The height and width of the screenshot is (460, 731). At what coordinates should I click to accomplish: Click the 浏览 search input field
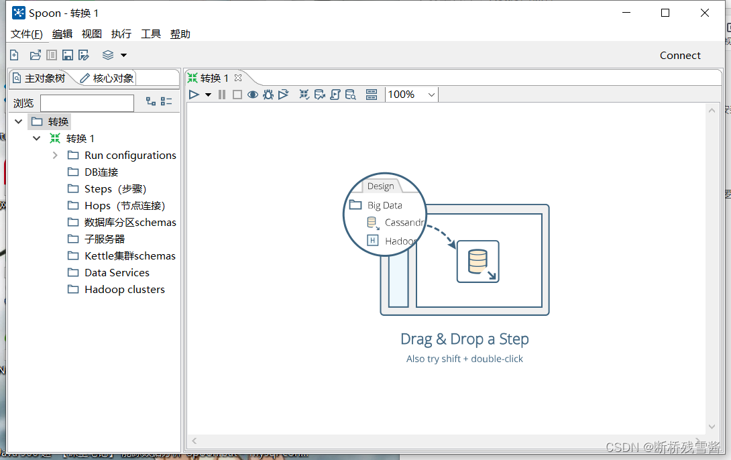pyautogui.click(x=87, y=103)
